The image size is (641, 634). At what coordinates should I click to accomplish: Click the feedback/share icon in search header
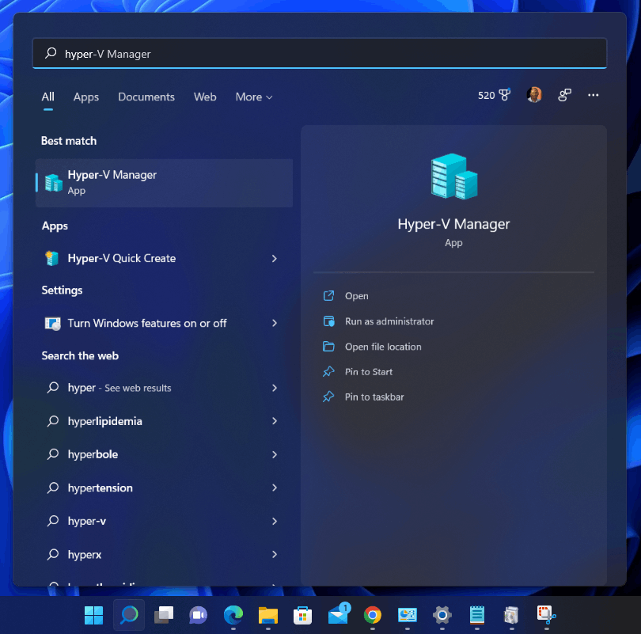[x=564, y=95]
